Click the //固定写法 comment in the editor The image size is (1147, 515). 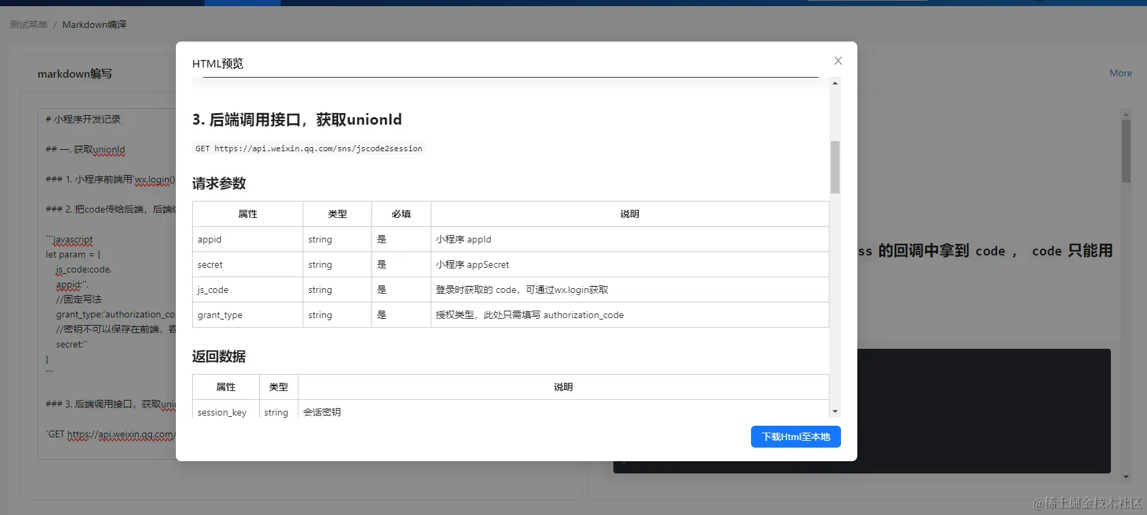click(x=79, y=299)
